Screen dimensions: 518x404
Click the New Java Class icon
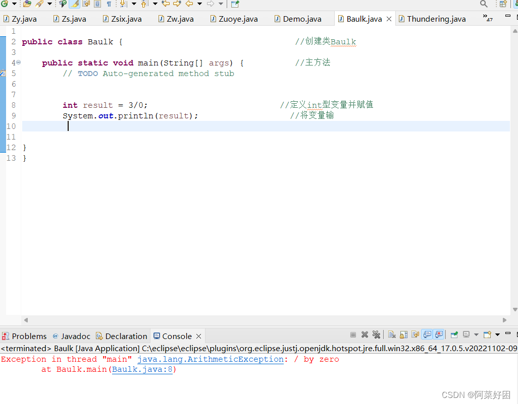coord(5,4)
